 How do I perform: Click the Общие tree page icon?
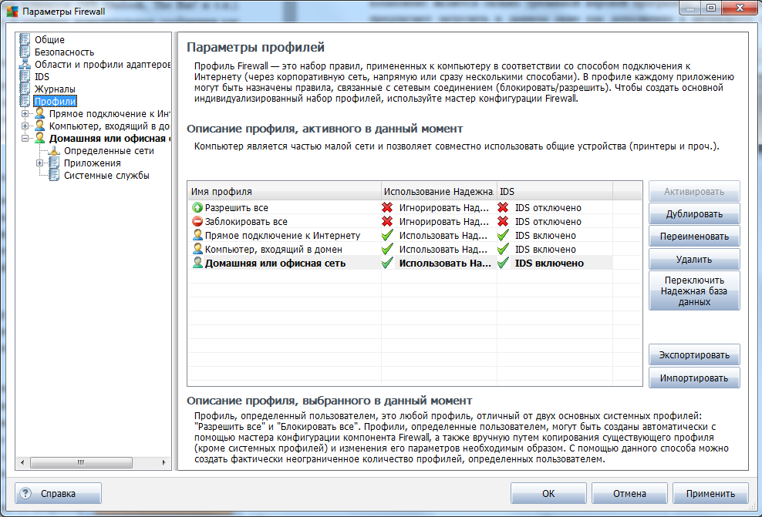coord(25,39)
